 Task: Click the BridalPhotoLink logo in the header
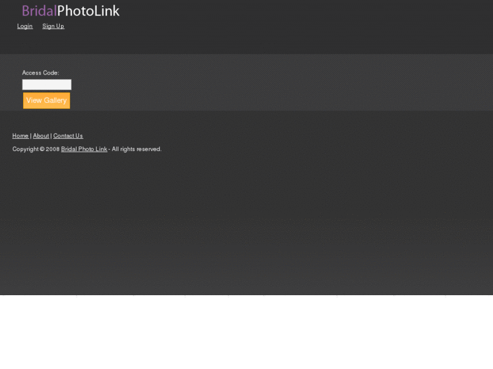pos(71,11)
